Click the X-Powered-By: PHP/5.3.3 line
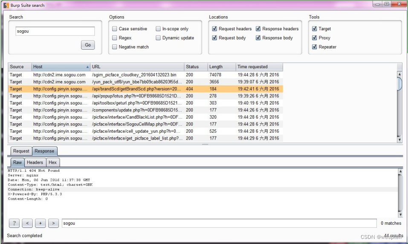The width and height of the screenshot is (408, 244). 35,194
